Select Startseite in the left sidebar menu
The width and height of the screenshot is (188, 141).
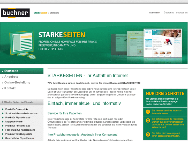coord(22,71)
